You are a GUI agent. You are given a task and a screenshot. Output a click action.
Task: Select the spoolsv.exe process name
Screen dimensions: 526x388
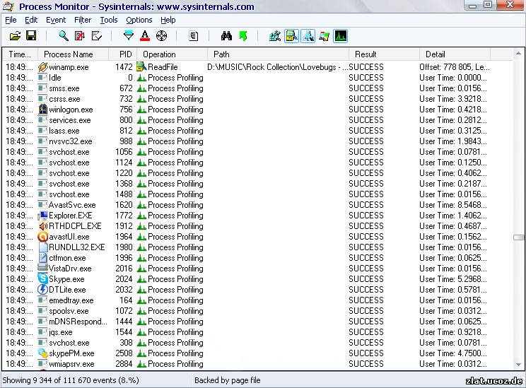click(x=69, y=311)
